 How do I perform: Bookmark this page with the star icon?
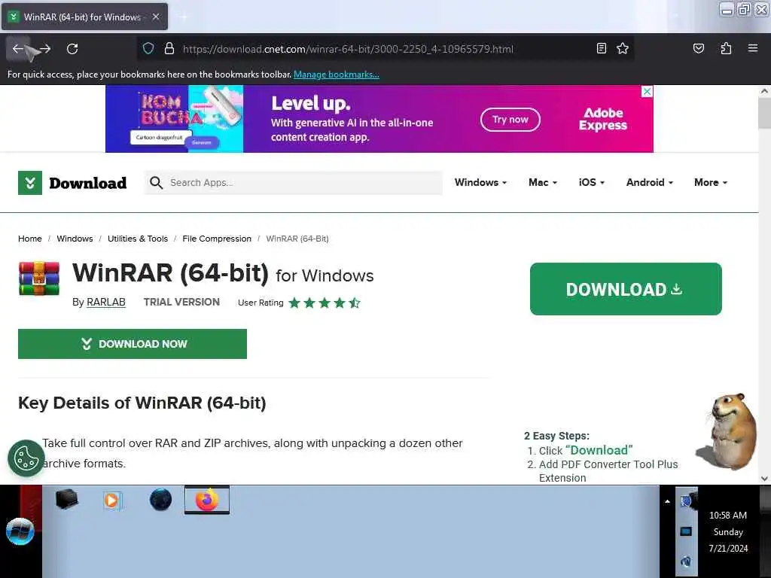coord(623,48)
